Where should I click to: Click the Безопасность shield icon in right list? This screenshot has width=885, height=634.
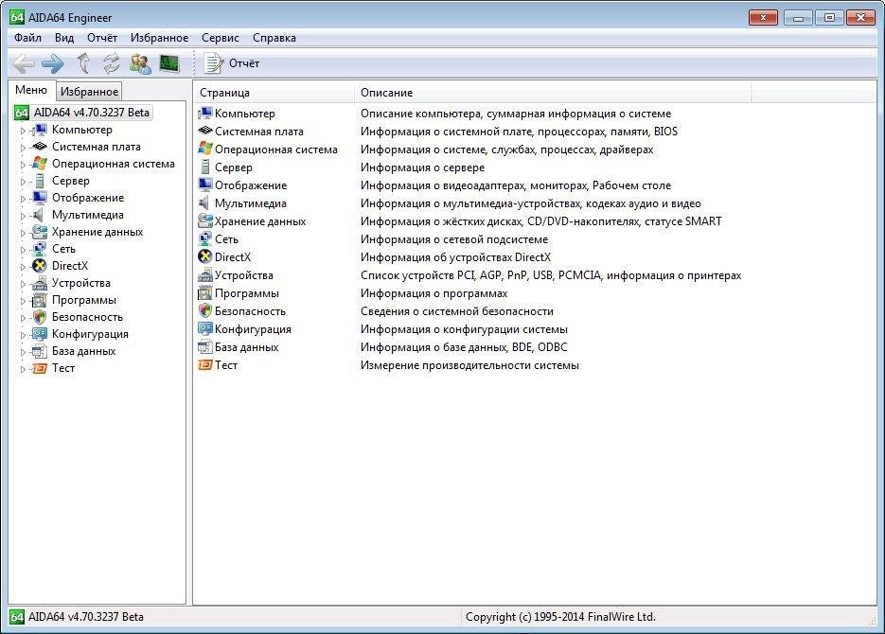pyautogui.click(x=204, y=310)
